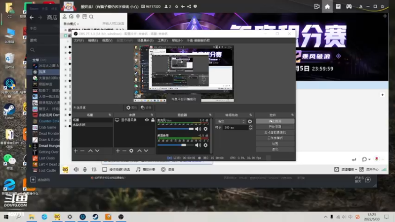Click the search icon in YY channel panel

(x=91, y=17)
